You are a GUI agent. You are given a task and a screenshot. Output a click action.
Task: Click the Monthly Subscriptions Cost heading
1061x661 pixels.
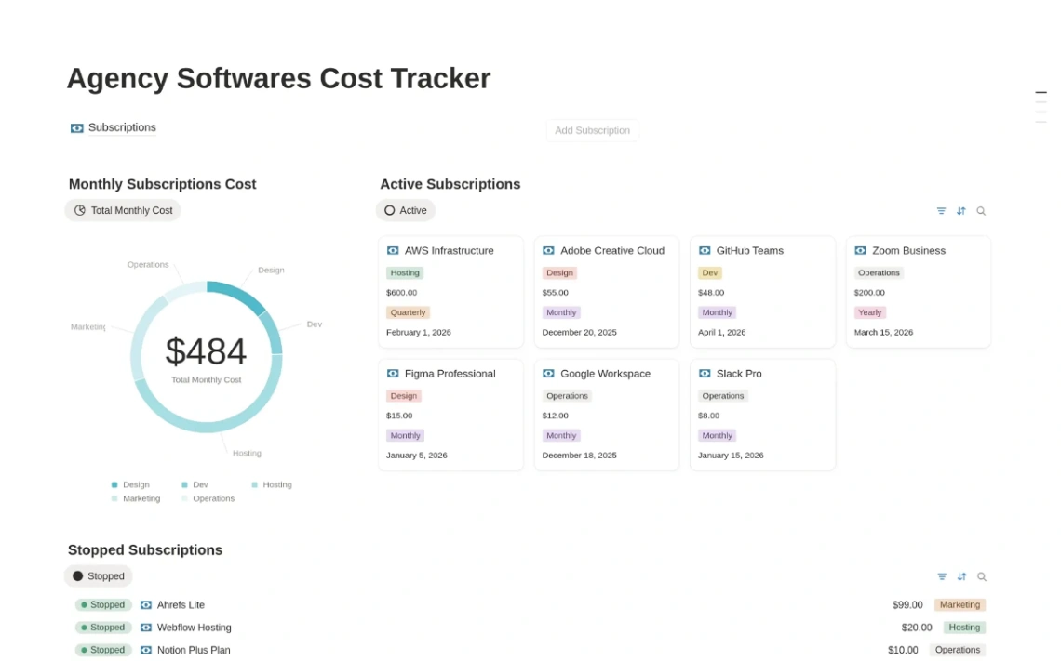pyautogui.click(x=162, y=184)
